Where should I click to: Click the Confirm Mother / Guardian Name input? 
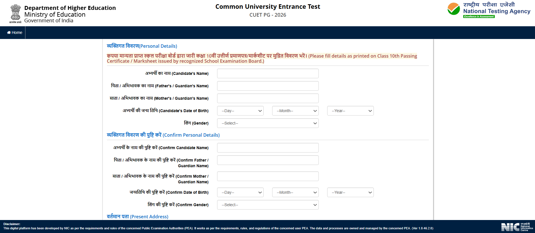pyautogui.click(x=268, y=176)
